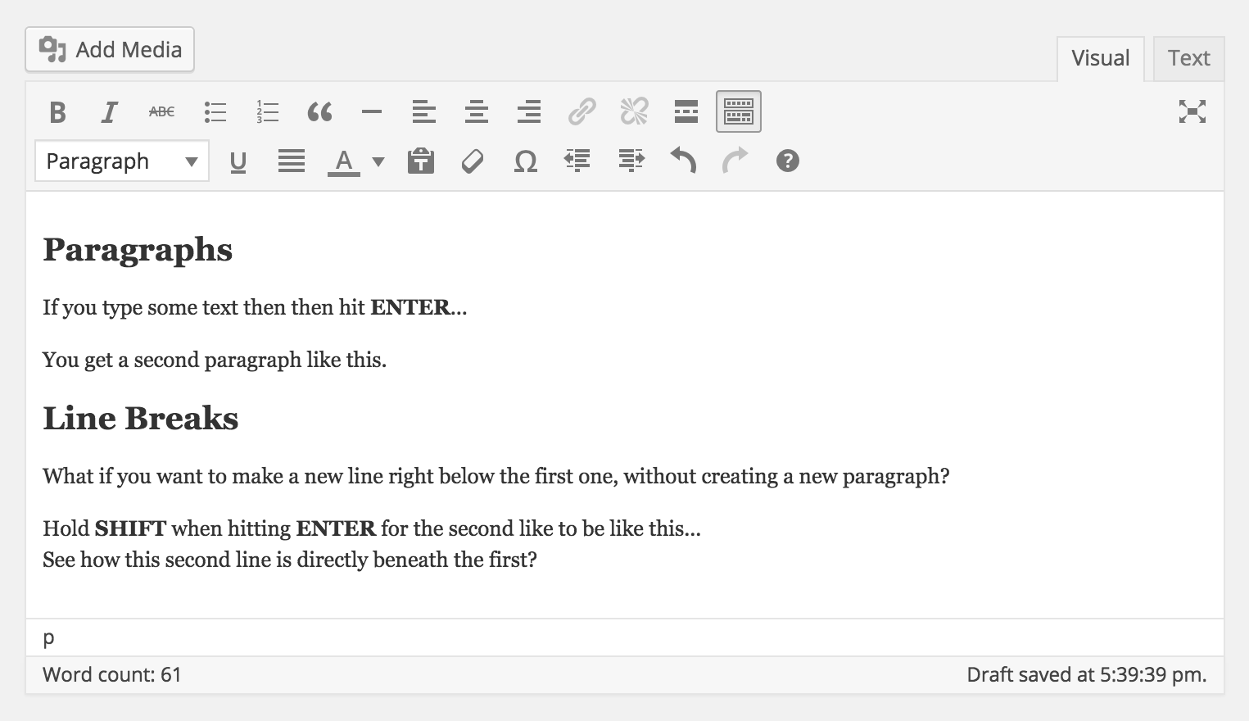Open the text color picker arrow

378,161
